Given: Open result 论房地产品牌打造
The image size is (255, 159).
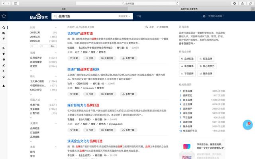Looking at the screenshot, I should point(80,33).
